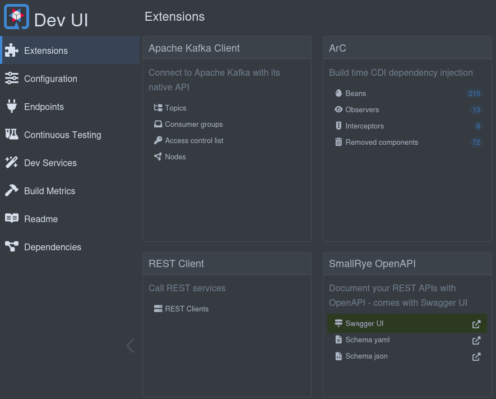View Kafka Access control list
Viewport: 496px width, 399px height.
pyautogui.click(x=194, y=140)
